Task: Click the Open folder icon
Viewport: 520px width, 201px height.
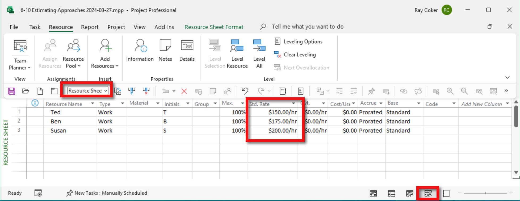Action: [26, 91]
